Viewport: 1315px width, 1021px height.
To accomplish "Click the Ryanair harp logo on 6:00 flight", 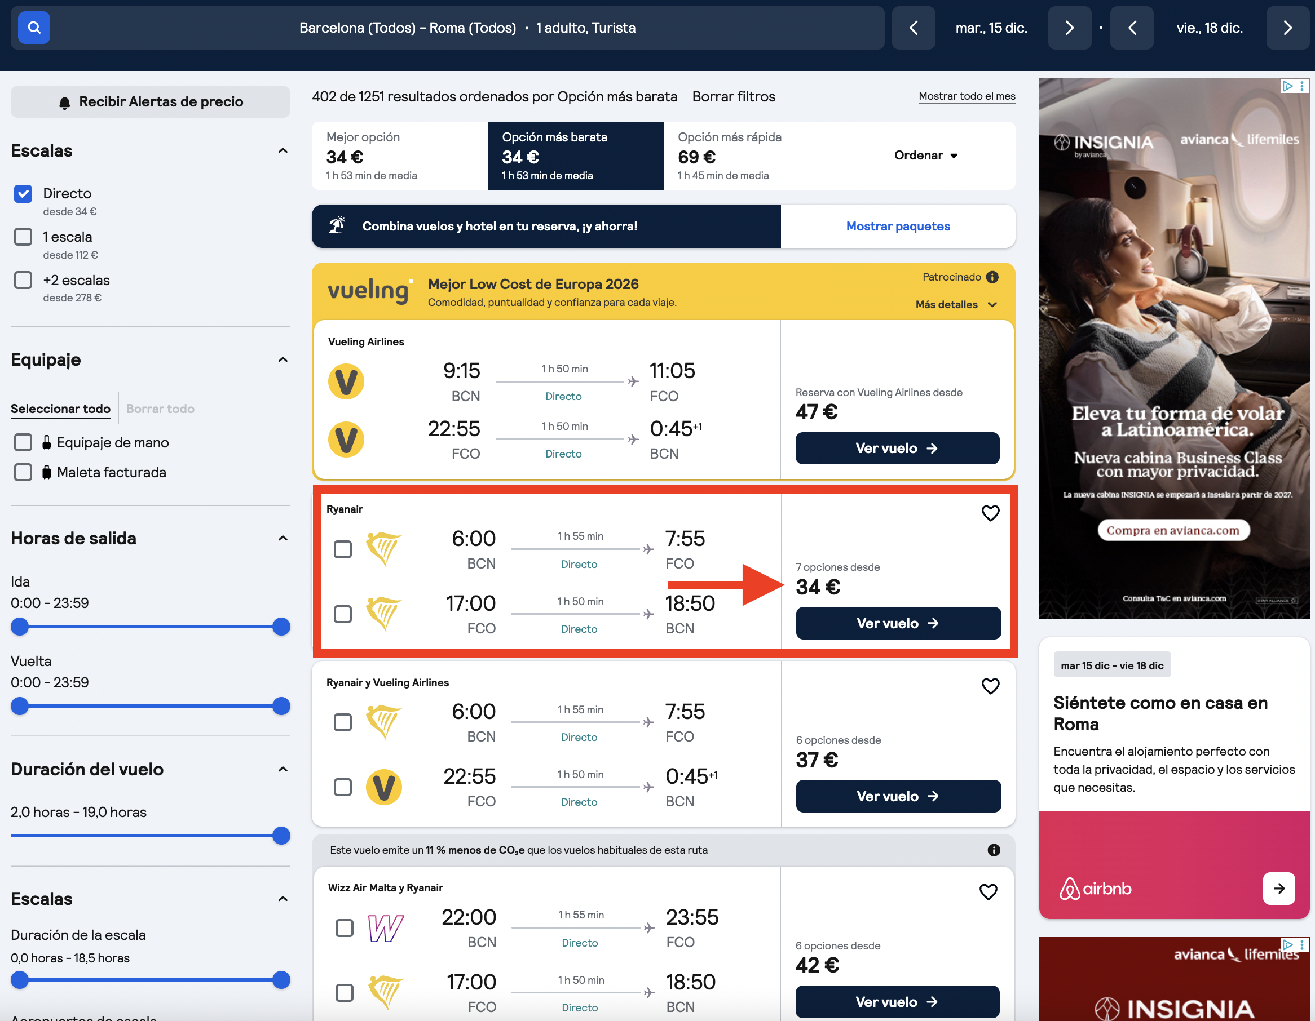I will pos(383,549).
